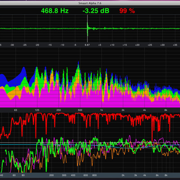Click the +15 tick on the impulse time axis
Image resolution: width=180 pixels, height=180 pixels.
(x=125, y=45)
